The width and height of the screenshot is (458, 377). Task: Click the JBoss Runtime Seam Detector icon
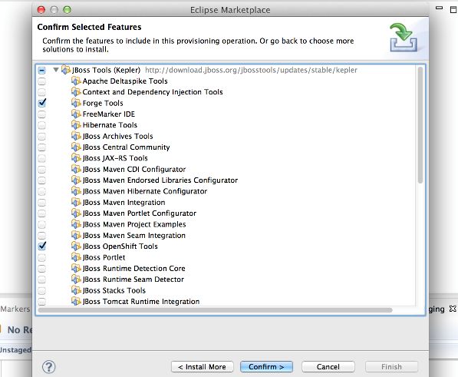(x=76, y=279)
